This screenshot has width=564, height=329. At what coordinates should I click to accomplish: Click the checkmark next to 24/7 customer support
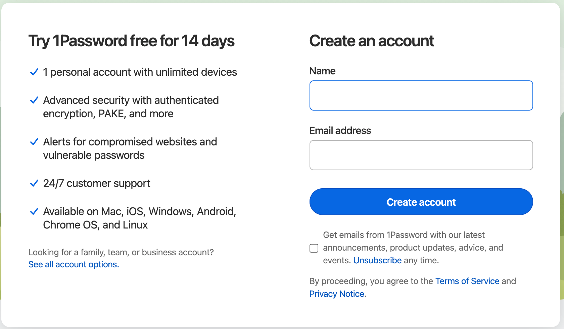pyautogui.click(x=34, y=183)
